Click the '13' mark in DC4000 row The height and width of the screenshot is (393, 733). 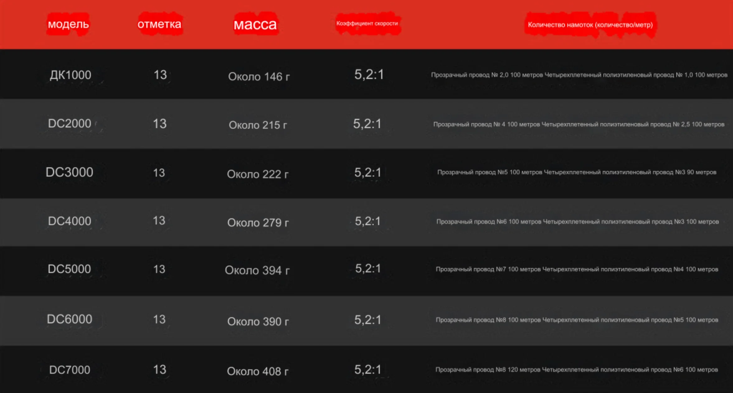(x=159, y=220)
